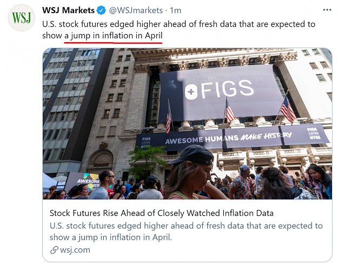
Task: Open the WSJ Markets display name
Action: (68, 10)
